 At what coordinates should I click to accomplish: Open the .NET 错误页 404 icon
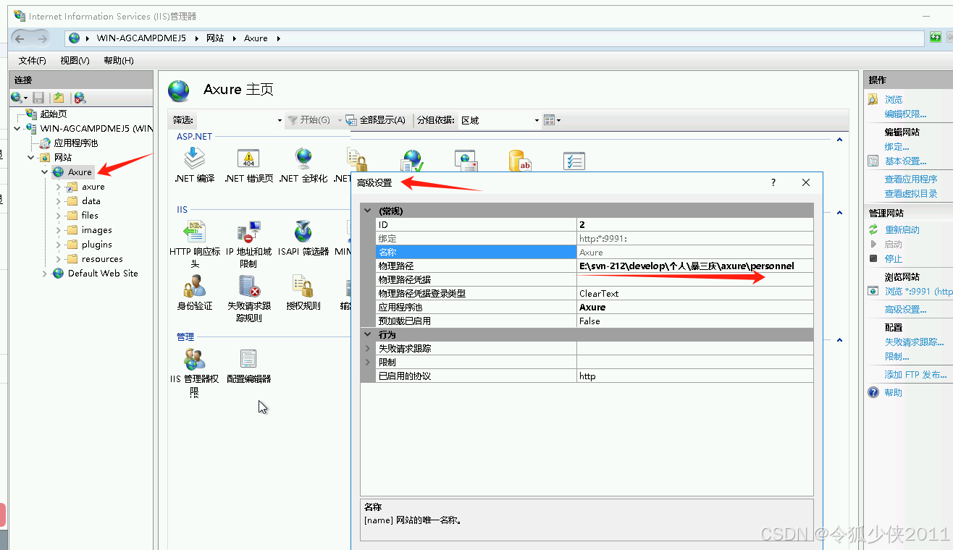tap(248, 158)
